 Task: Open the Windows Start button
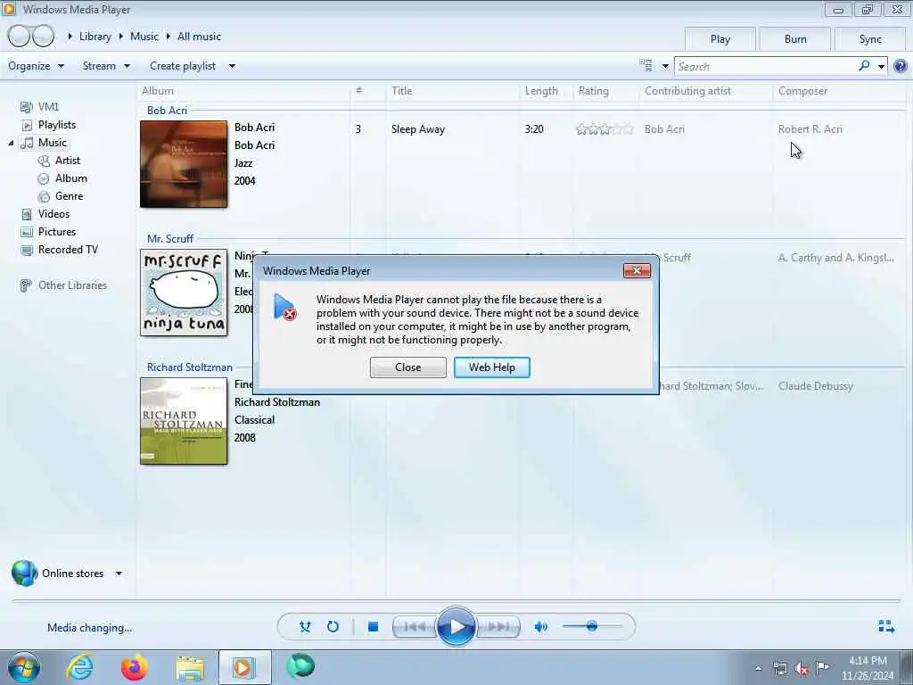click(x=24, y=667)
